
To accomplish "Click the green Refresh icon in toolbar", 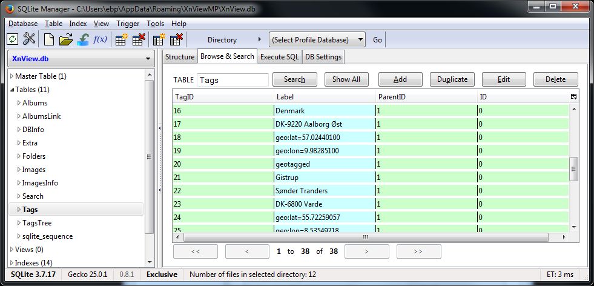I will click(x=13, y=39).
